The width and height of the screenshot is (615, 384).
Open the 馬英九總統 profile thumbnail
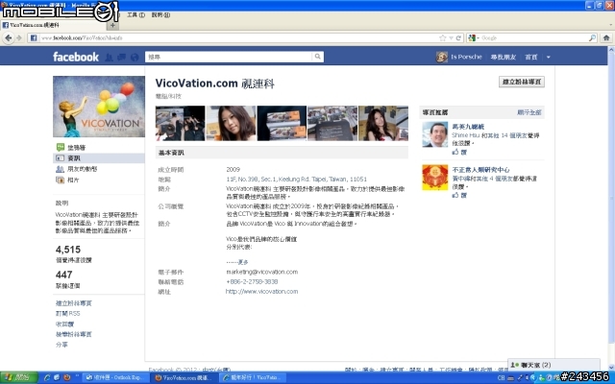(x=435, y=134)
